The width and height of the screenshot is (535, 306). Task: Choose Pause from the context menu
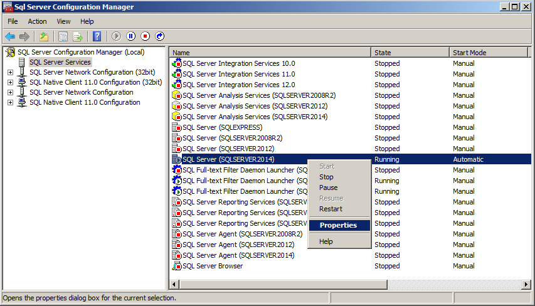coord(339,187)
